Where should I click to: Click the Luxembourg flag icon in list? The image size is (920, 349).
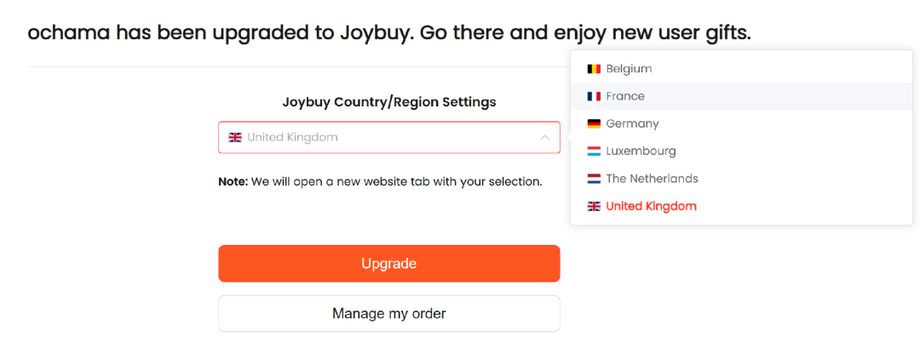(594, 152)
